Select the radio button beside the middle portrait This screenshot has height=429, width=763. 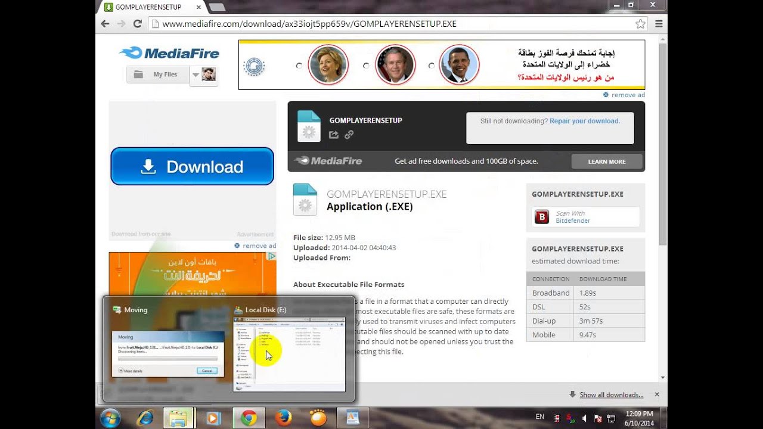(x=366, y=66)
